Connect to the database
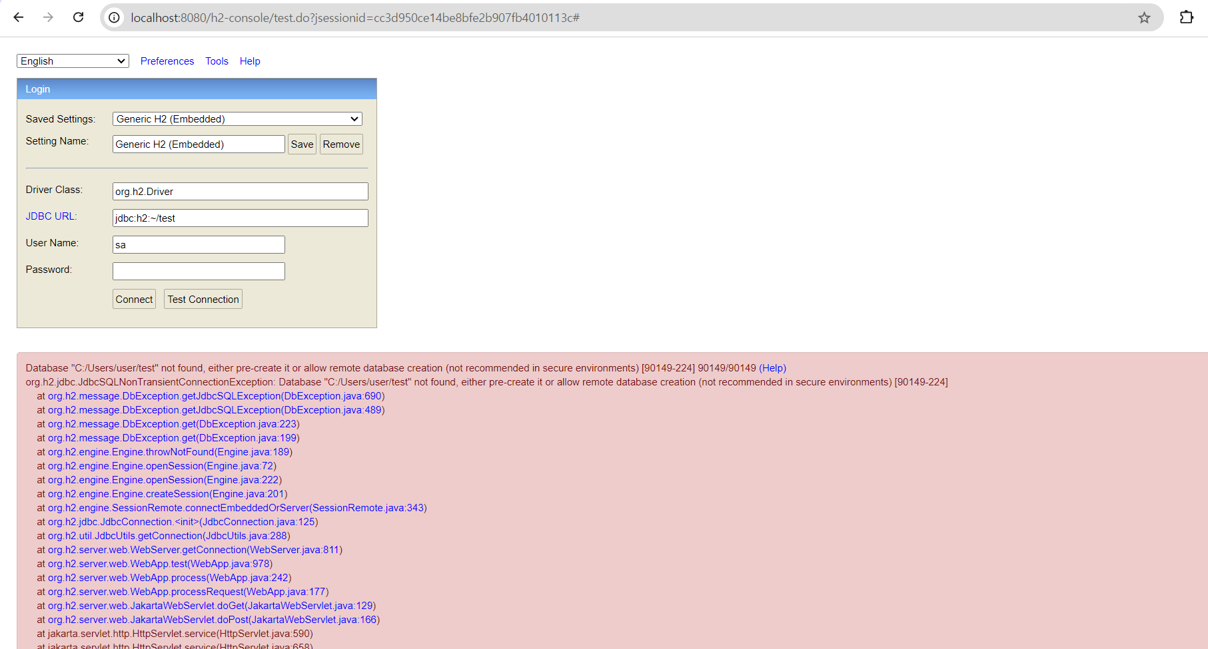 click(x=134, y=300)
